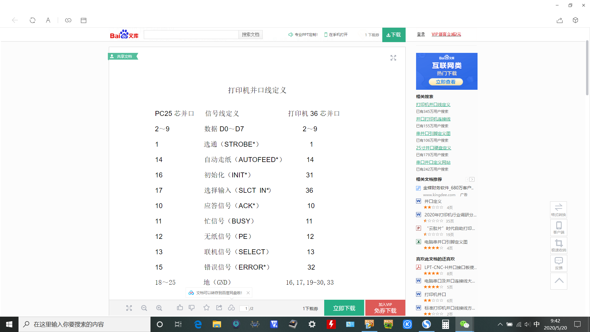Open VIP新客立减2元 offer link

[x=446, y=34]
